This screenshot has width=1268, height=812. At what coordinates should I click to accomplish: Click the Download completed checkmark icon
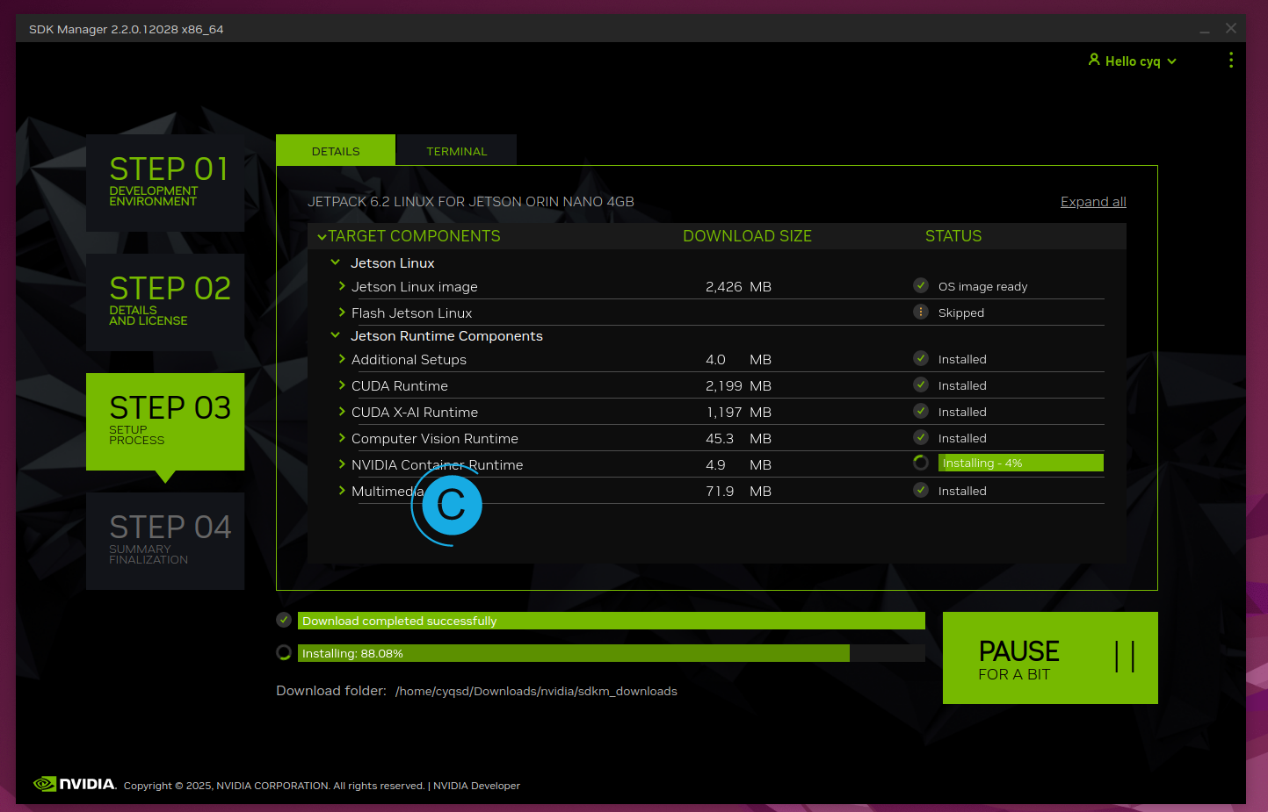pyautogui.click(x=284, y=620)
